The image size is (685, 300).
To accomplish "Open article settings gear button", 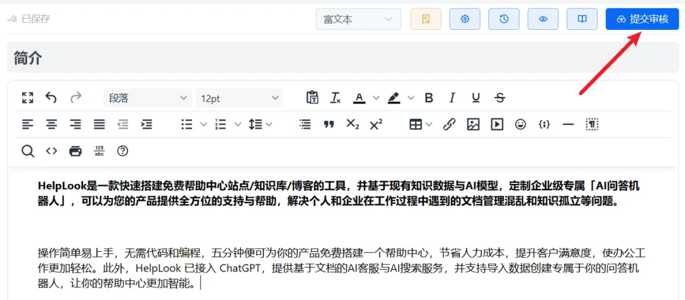I will click(x=465, y=19).
